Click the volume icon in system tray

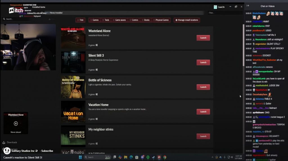[x=232, y=157]
